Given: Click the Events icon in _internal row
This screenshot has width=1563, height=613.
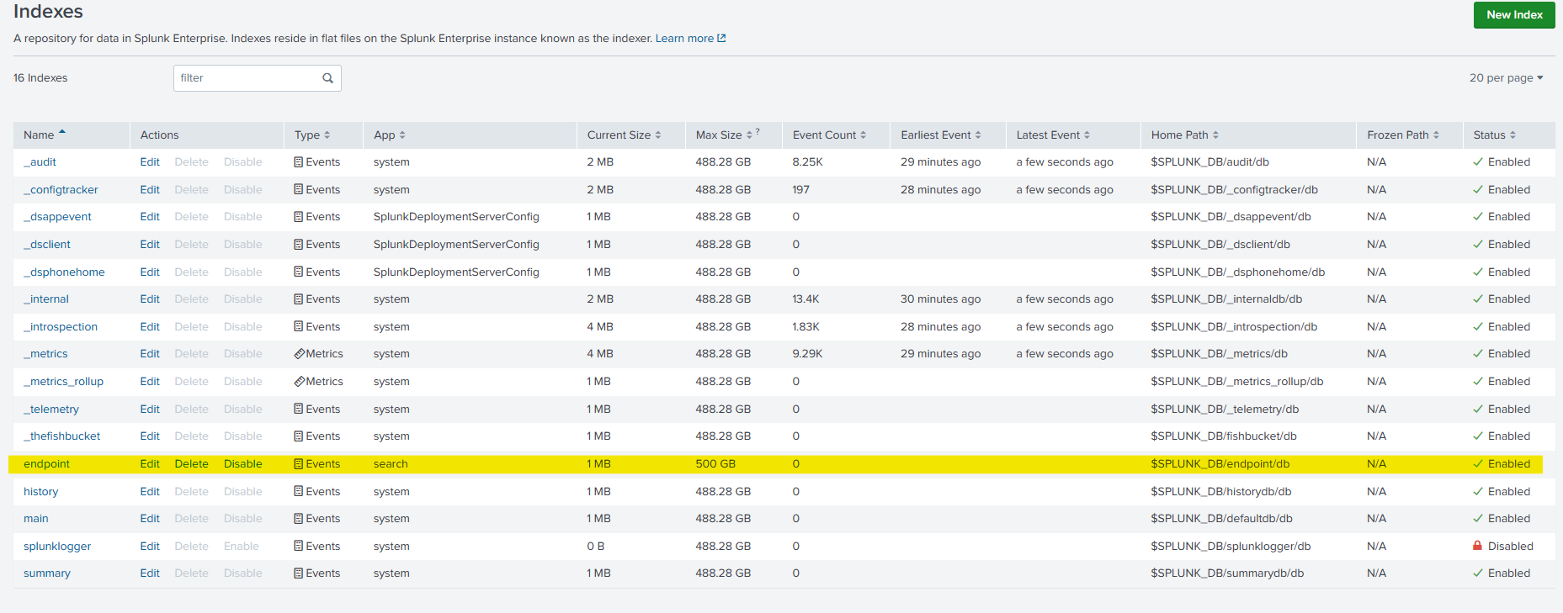Looking at the screenshot, I should 299,299.
